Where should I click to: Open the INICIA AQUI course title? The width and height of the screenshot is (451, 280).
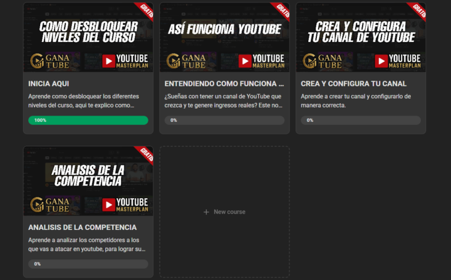(x=49, y=84)
